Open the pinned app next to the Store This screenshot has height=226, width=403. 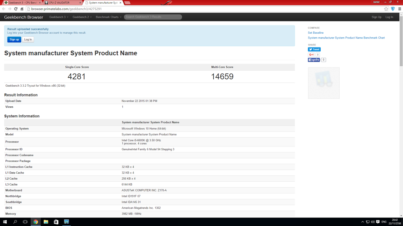coord(66,222)
